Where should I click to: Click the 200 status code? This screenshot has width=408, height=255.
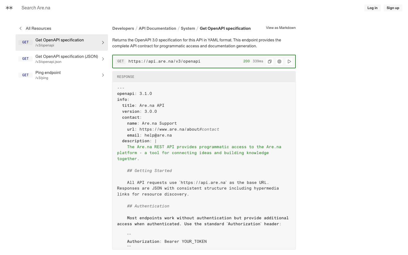click(246, 61)
